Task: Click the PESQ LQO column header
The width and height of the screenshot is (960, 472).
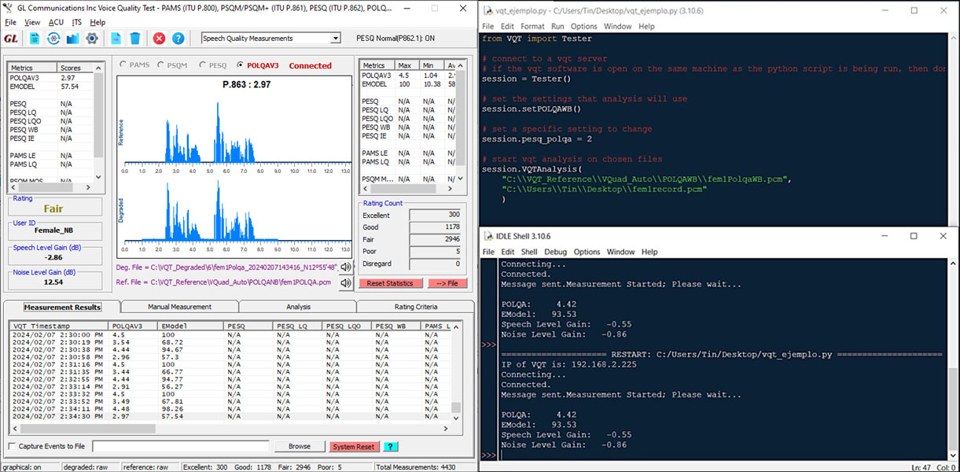Action: coord(347,325)
